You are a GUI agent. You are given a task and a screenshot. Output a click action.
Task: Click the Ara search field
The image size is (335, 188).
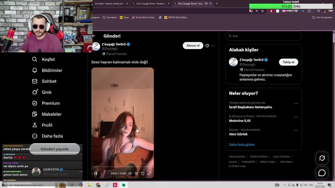tap(264, 36)
